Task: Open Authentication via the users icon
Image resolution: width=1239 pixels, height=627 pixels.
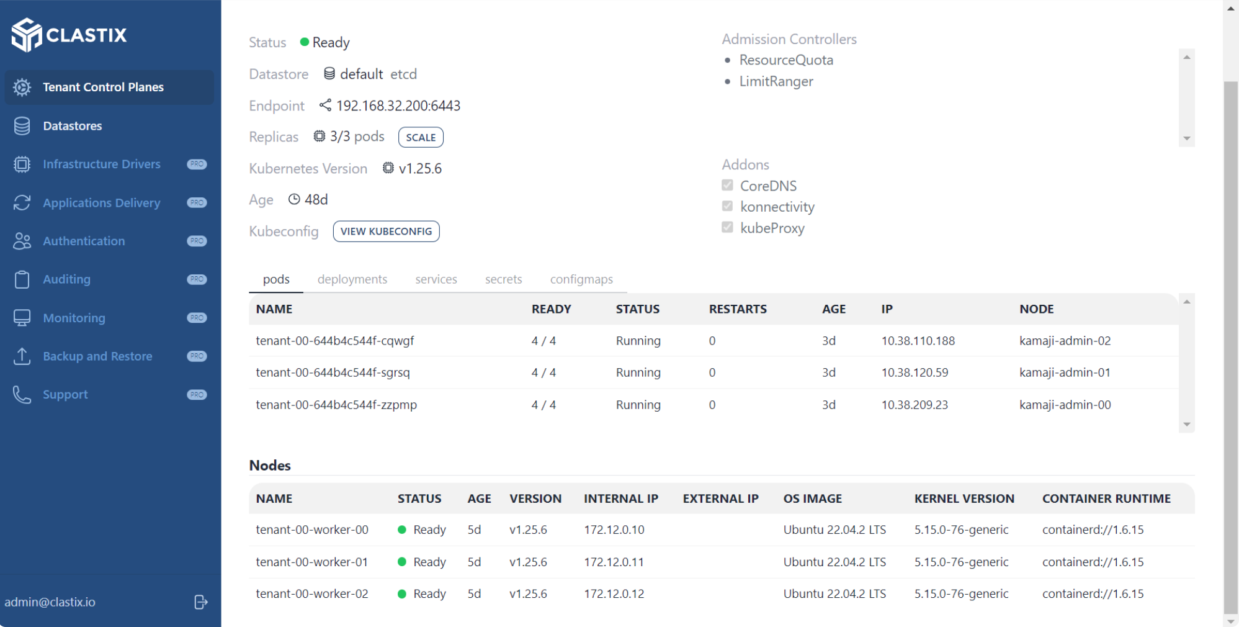Action: [22, 241]
